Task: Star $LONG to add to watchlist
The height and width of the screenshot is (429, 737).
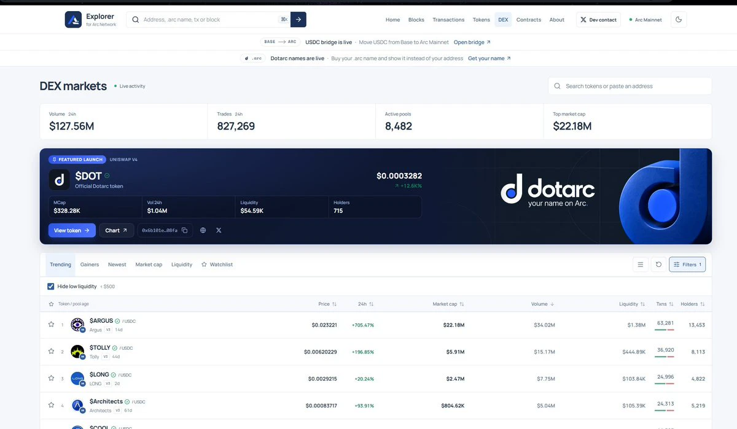Action: pos(51,378)
